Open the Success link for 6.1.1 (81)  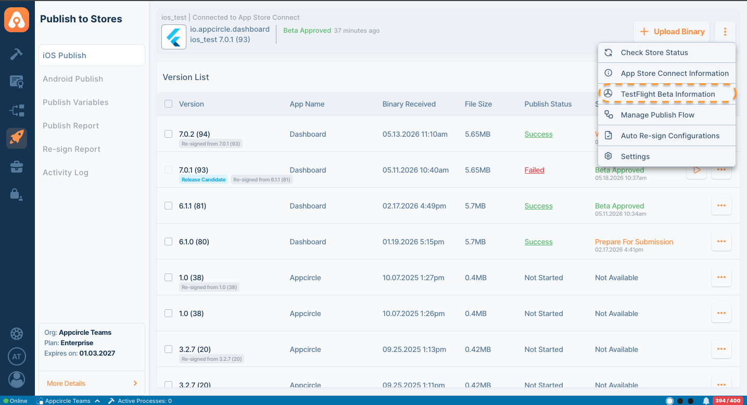click(538, 206)
